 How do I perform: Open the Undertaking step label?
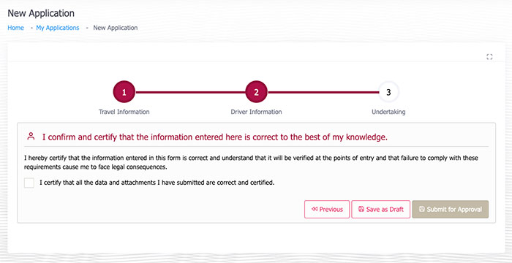[388, 112]
